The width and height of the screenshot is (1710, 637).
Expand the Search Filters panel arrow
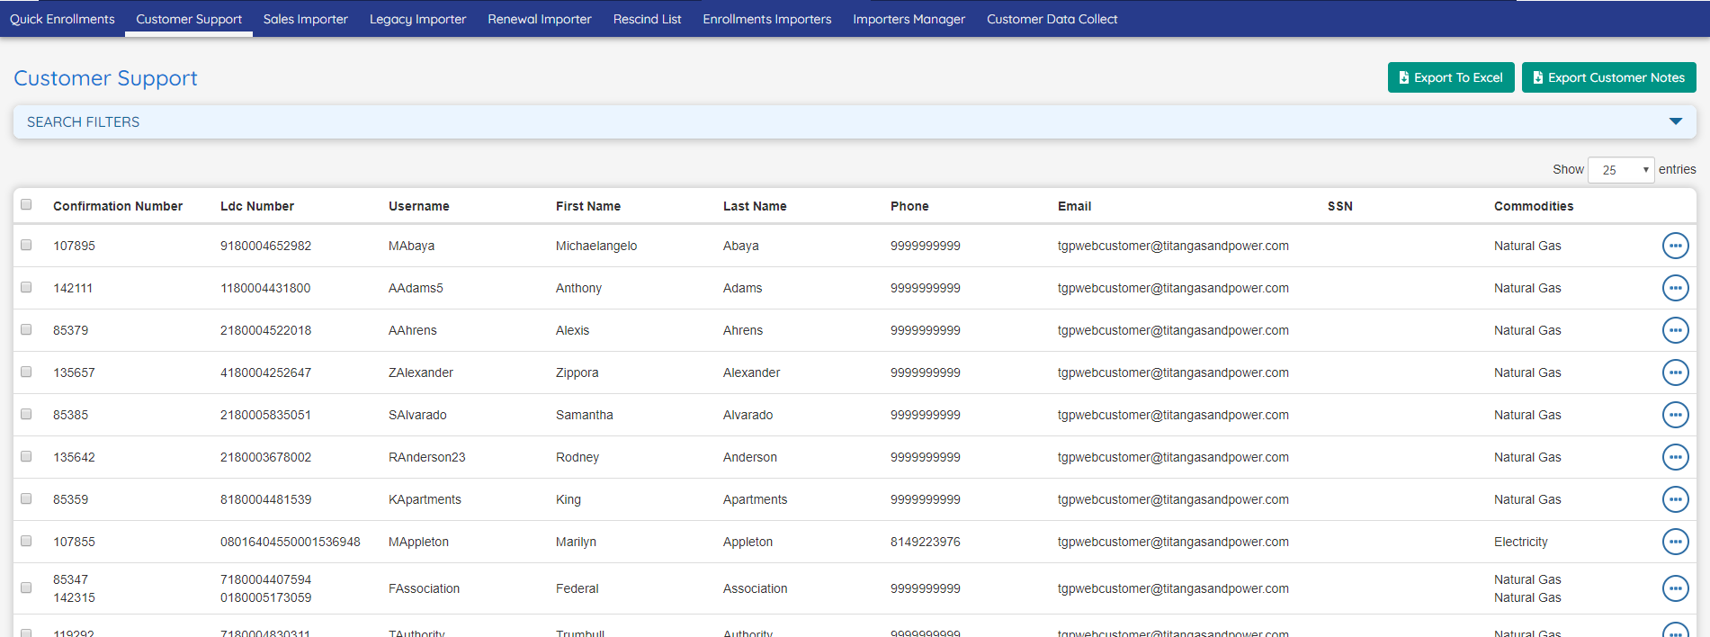pyautogui.click(x=1675, y=121)
